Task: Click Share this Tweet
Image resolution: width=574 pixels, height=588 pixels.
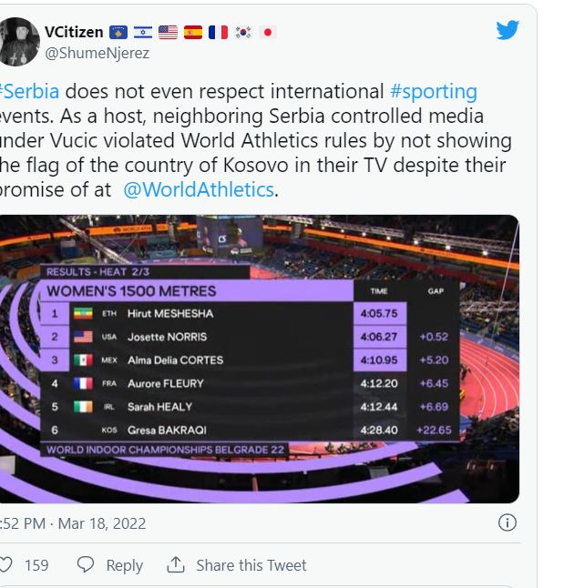Action: coord(251,565)
